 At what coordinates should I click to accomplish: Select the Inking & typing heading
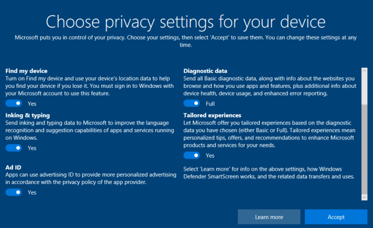[x=28, y=115]
